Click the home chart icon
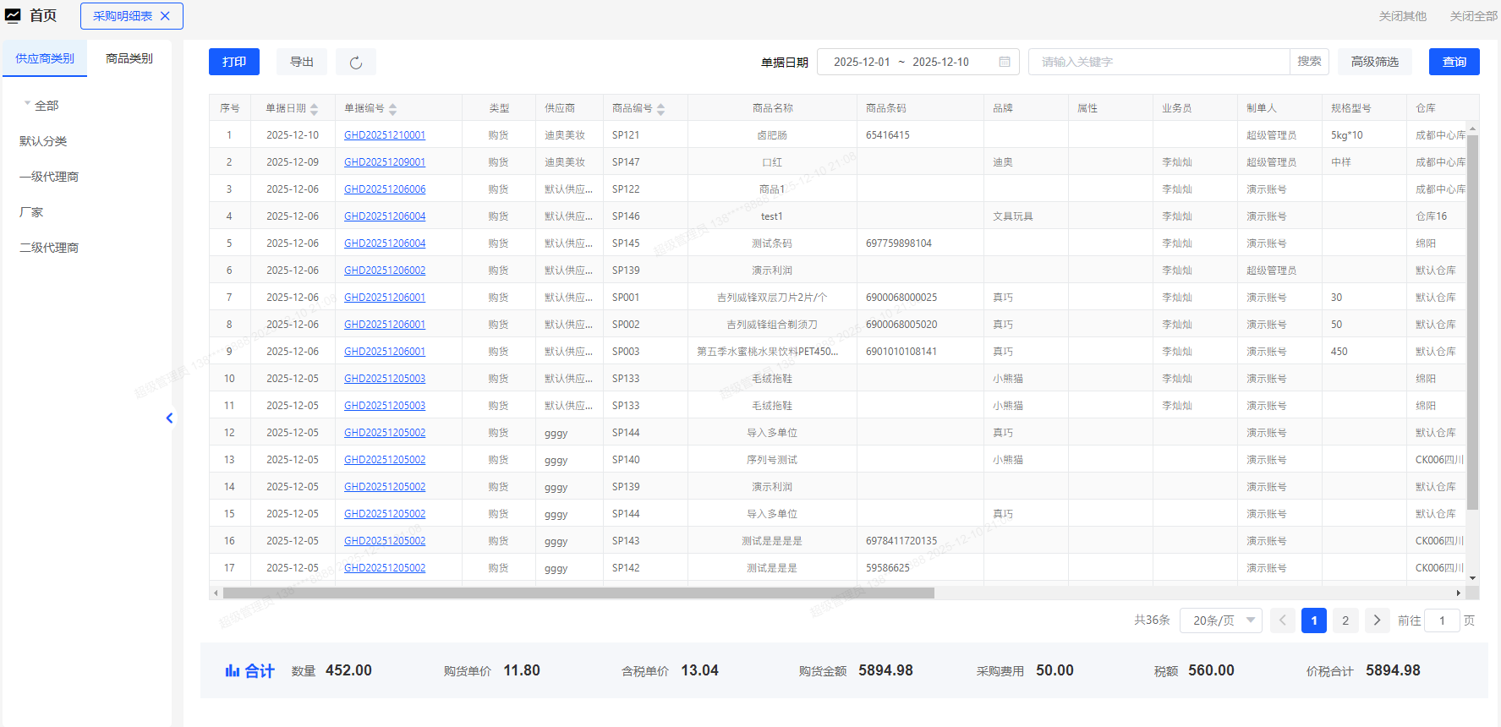The height and width of the screenshot is (727, 1501). tap(13, 16)
